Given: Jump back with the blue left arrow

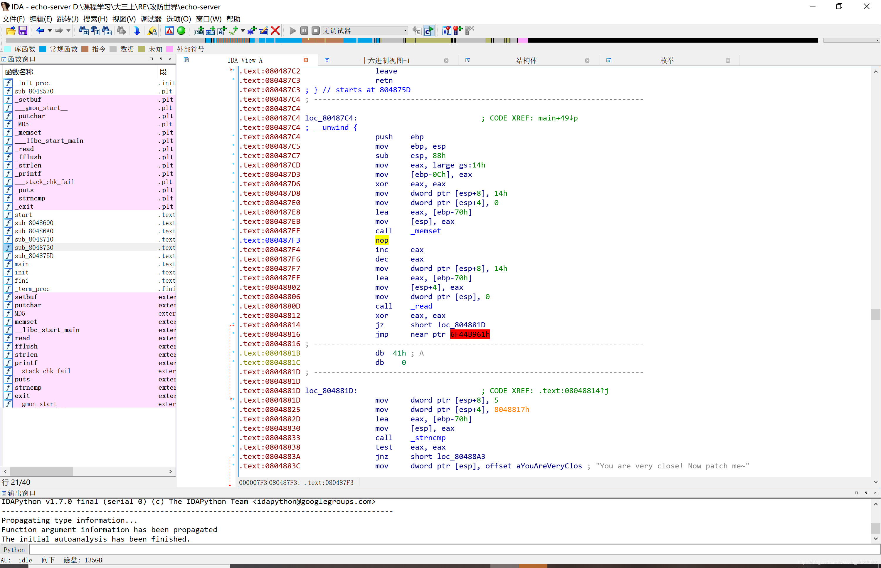Looking at the screenshot, I should pos(40,31).
